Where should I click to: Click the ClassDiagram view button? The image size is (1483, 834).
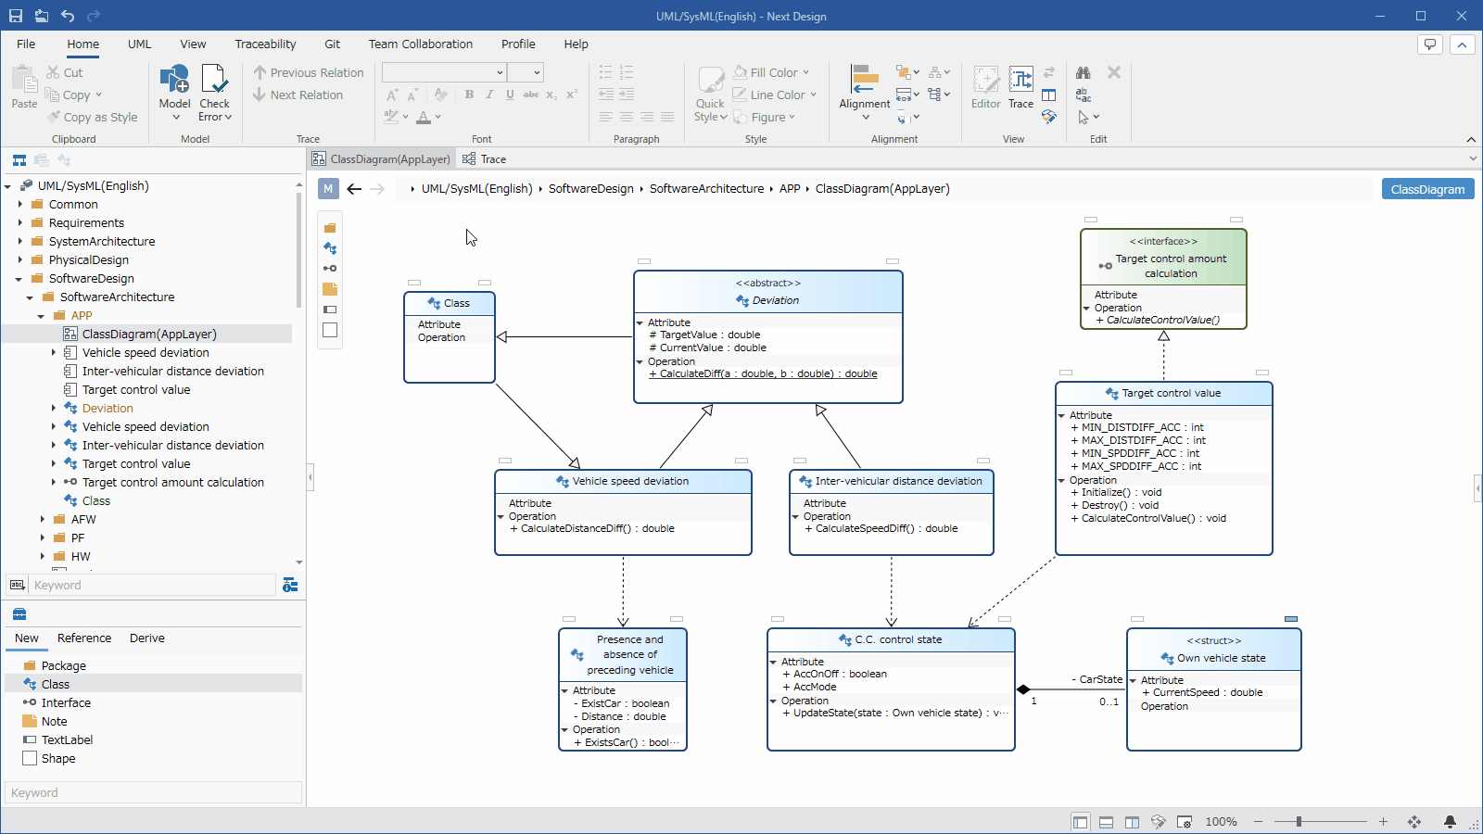pos(1427,189)
